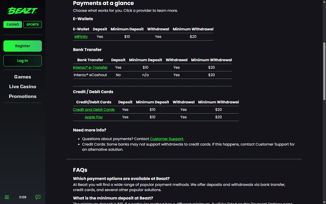Click the Register button
Viewport: 326px width, 204px height.
(x=23, y=46)
